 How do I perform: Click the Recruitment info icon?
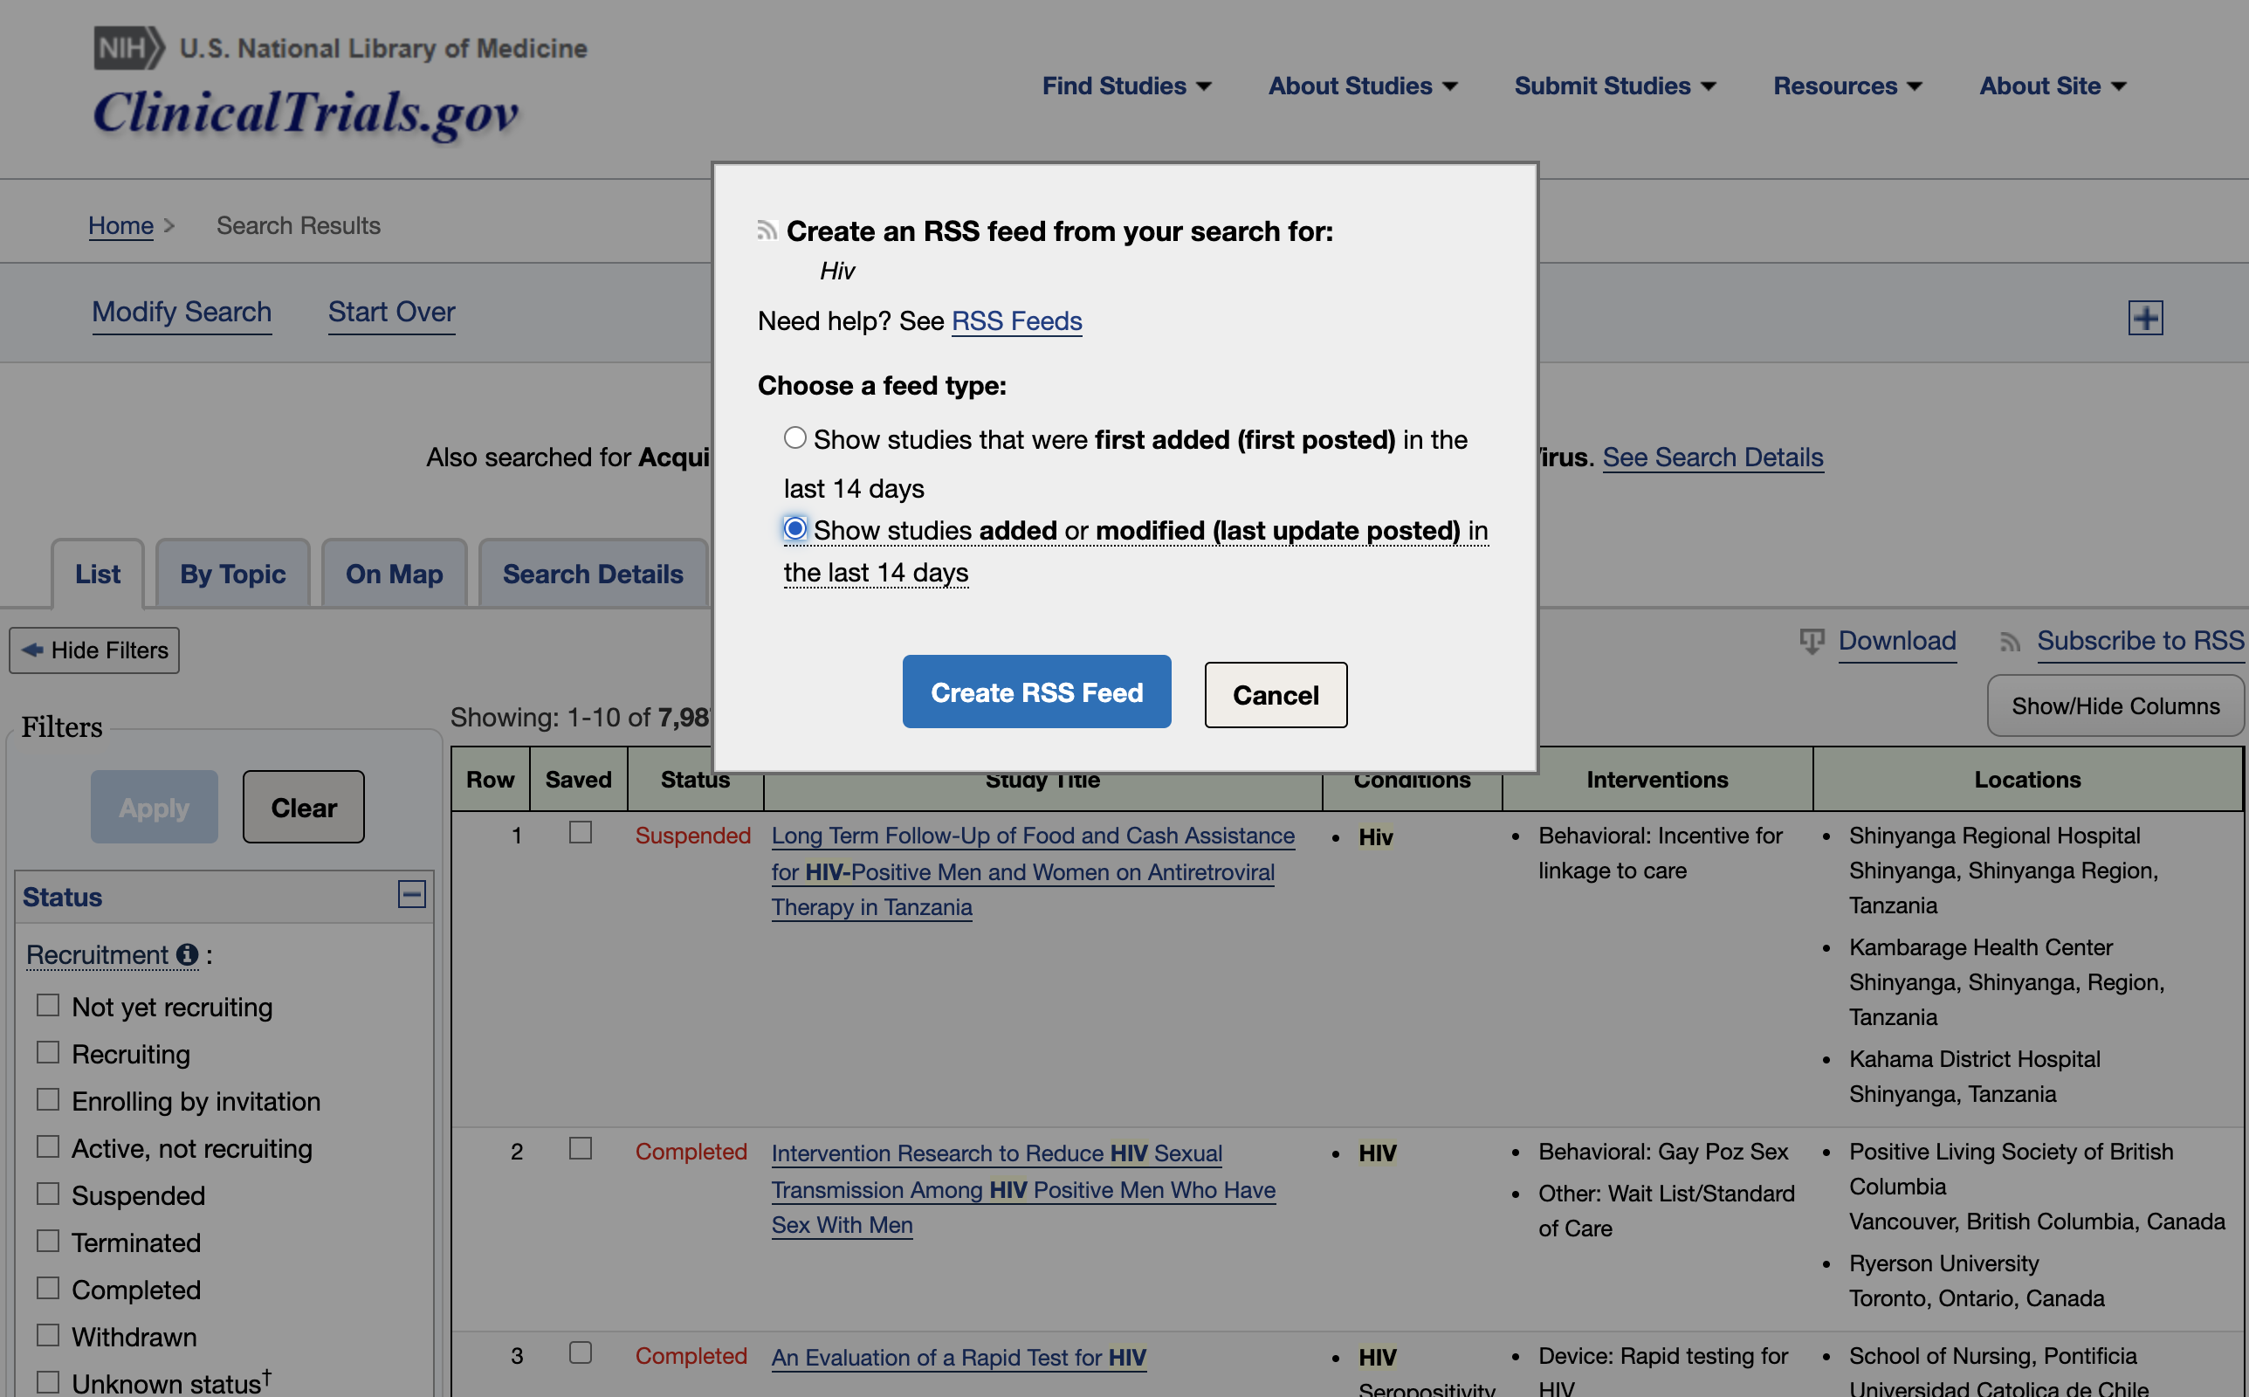pyautogui.click(x=188, y=954)
